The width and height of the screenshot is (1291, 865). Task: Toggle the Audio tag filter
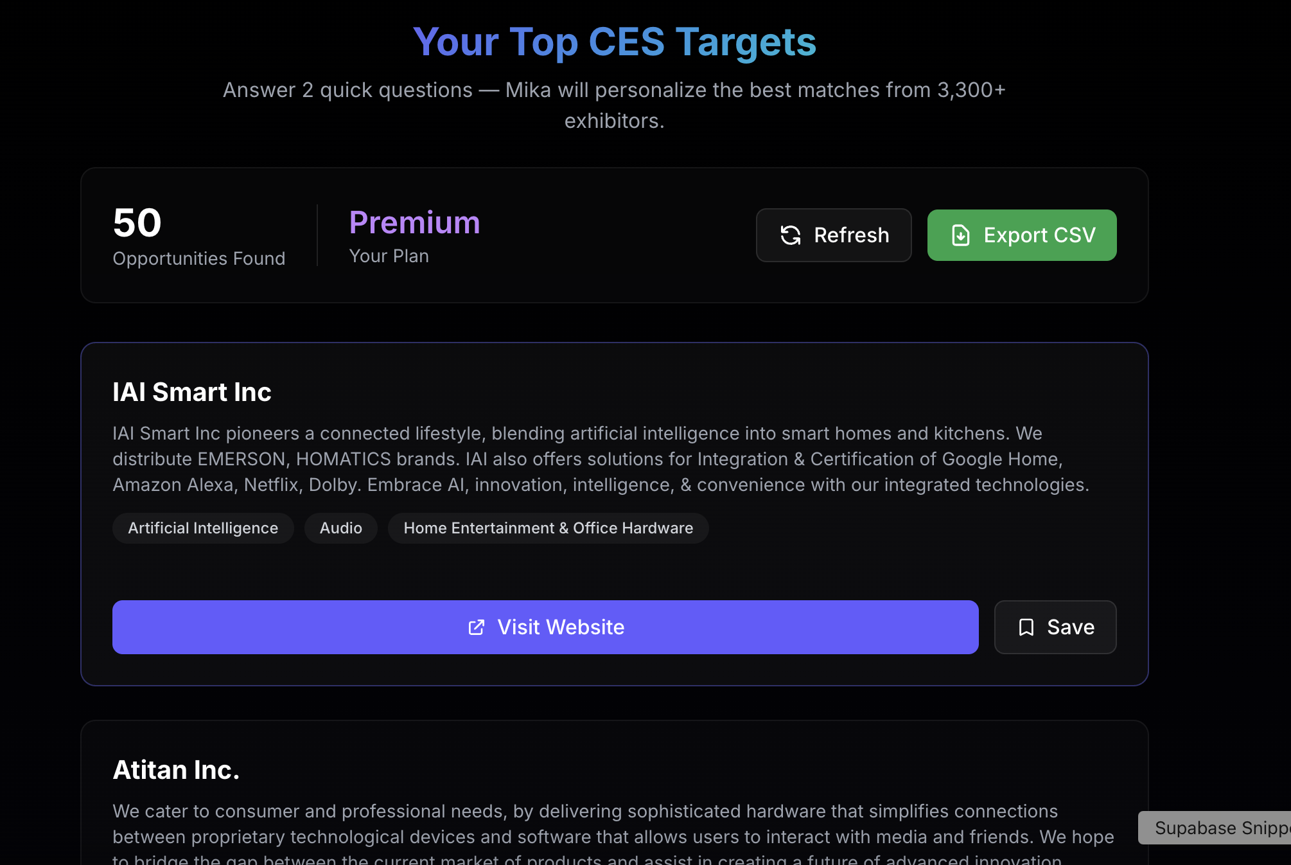tap(340, 528)
